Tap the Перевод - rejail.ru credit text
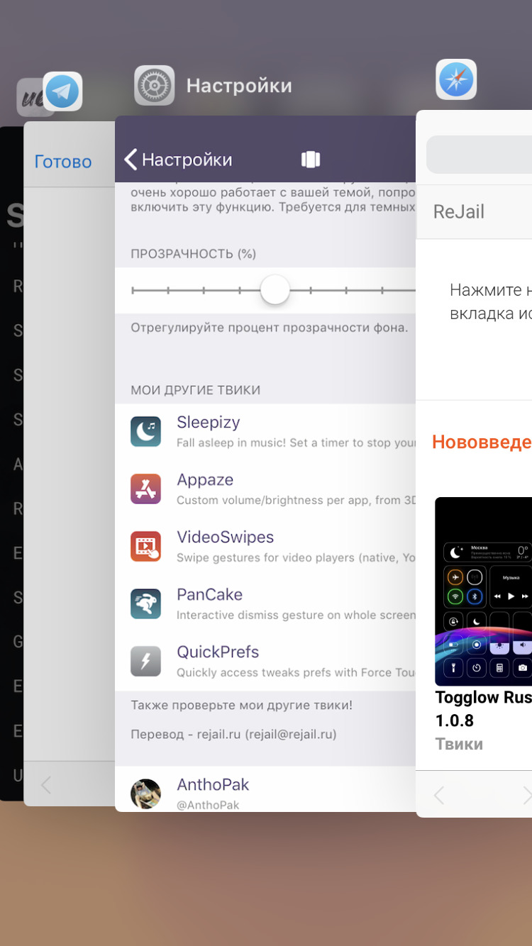This screenshot has width=532, height=946. (233, 735)
